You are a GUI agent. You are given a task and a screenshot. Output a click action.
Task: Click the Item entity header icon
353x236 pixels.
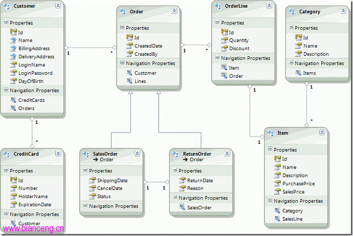click(270, 133)
